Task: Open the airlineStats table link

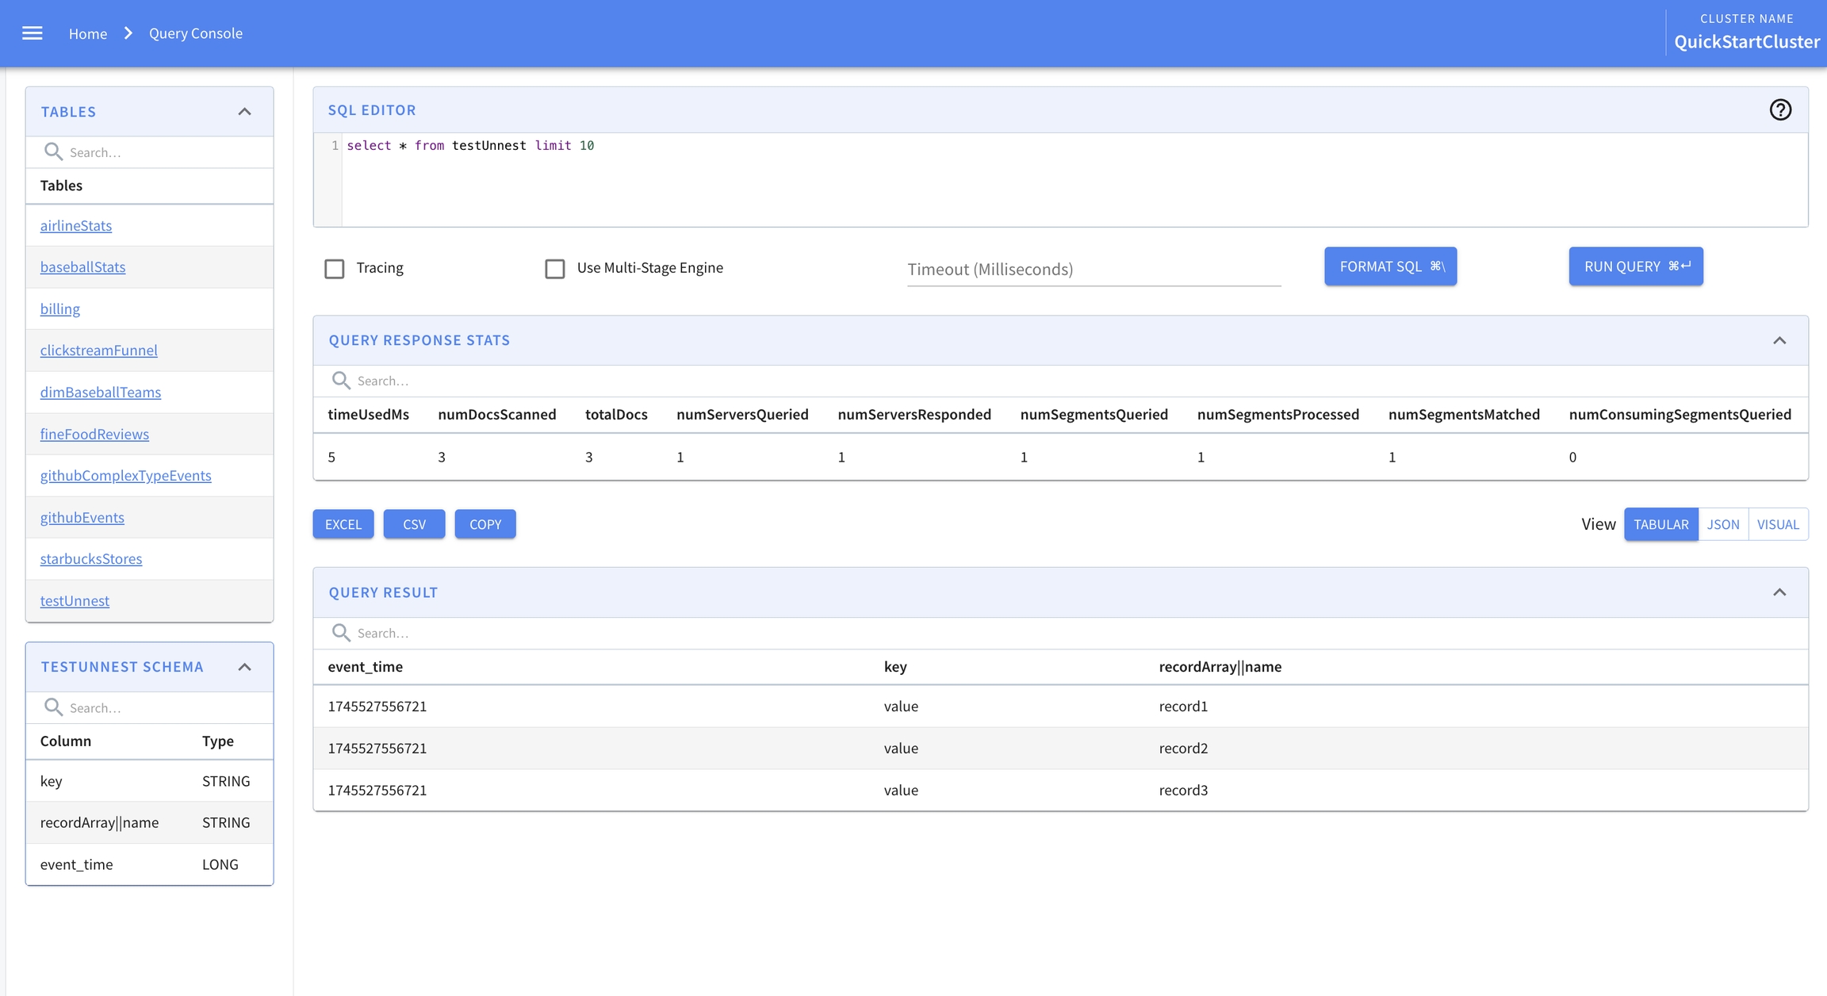Action: 76,226
